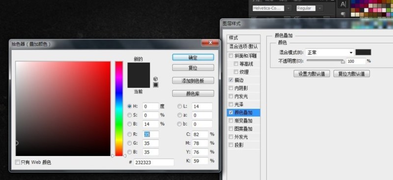This screenshot has height=180, width=393.
Task: Enable the 外发光 checkbox
Action: point(231,137)
